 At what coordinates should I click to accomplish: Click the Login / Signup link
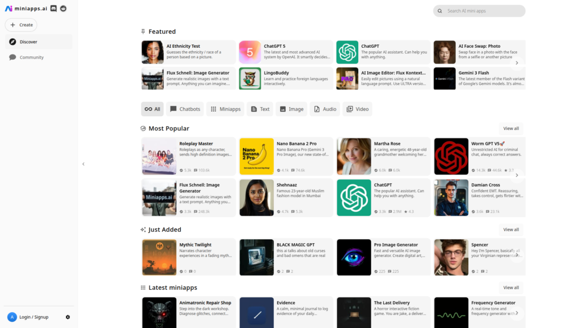pyautogui.click(x=34, y=317)
